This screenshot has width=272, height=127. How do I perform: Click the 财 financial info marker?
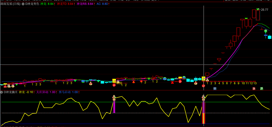(215, 88)
